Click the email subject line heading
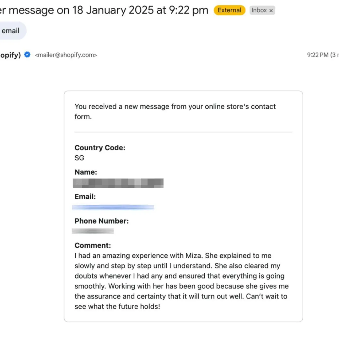The height and width of the screenshot is (339, 339). [104, 10]
